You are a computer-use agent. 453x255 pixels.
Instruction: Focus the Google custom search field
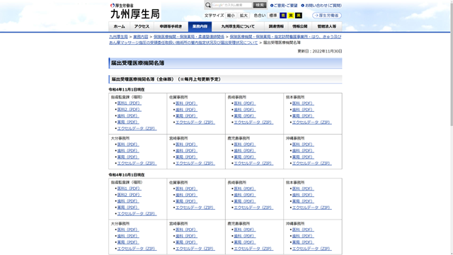(x=232, y=5)
